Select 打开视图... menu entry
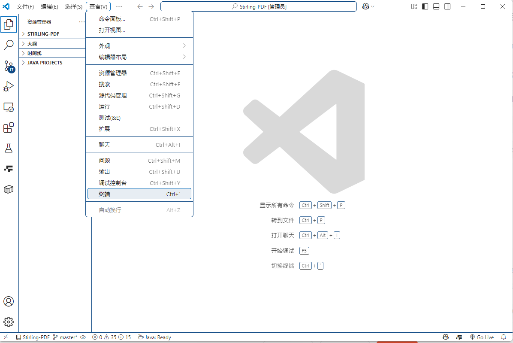513x343 pixels. (139, 30)
